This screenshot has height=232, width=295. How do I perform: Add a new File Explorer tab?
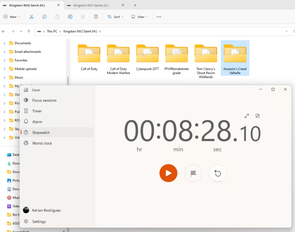[x=135, y=5]
